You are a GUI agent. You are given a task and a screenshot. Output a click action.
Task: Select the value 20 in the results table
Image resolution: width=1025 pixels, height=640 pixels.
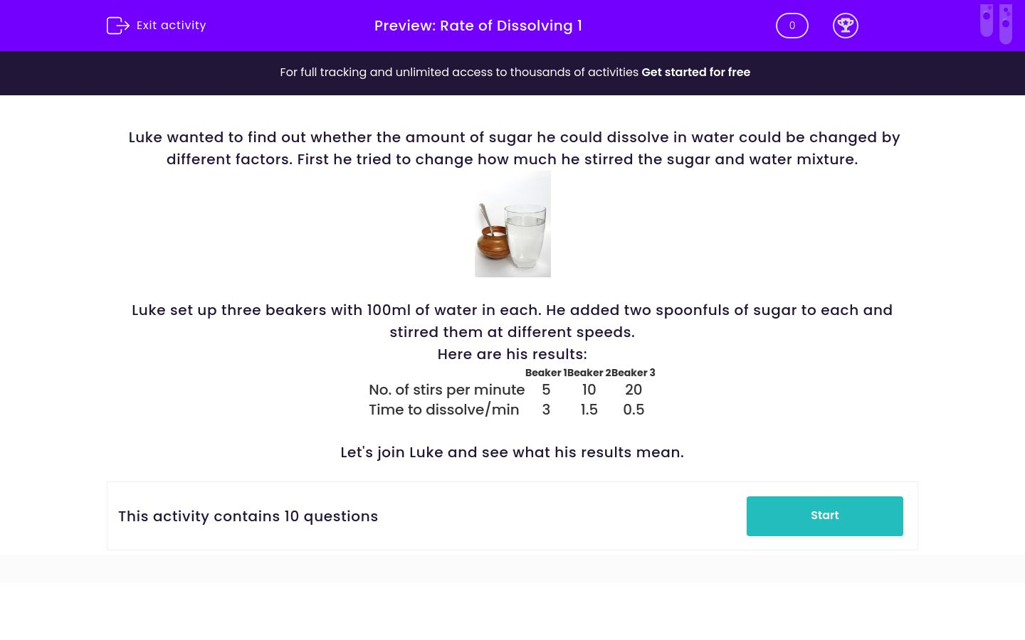634,390
